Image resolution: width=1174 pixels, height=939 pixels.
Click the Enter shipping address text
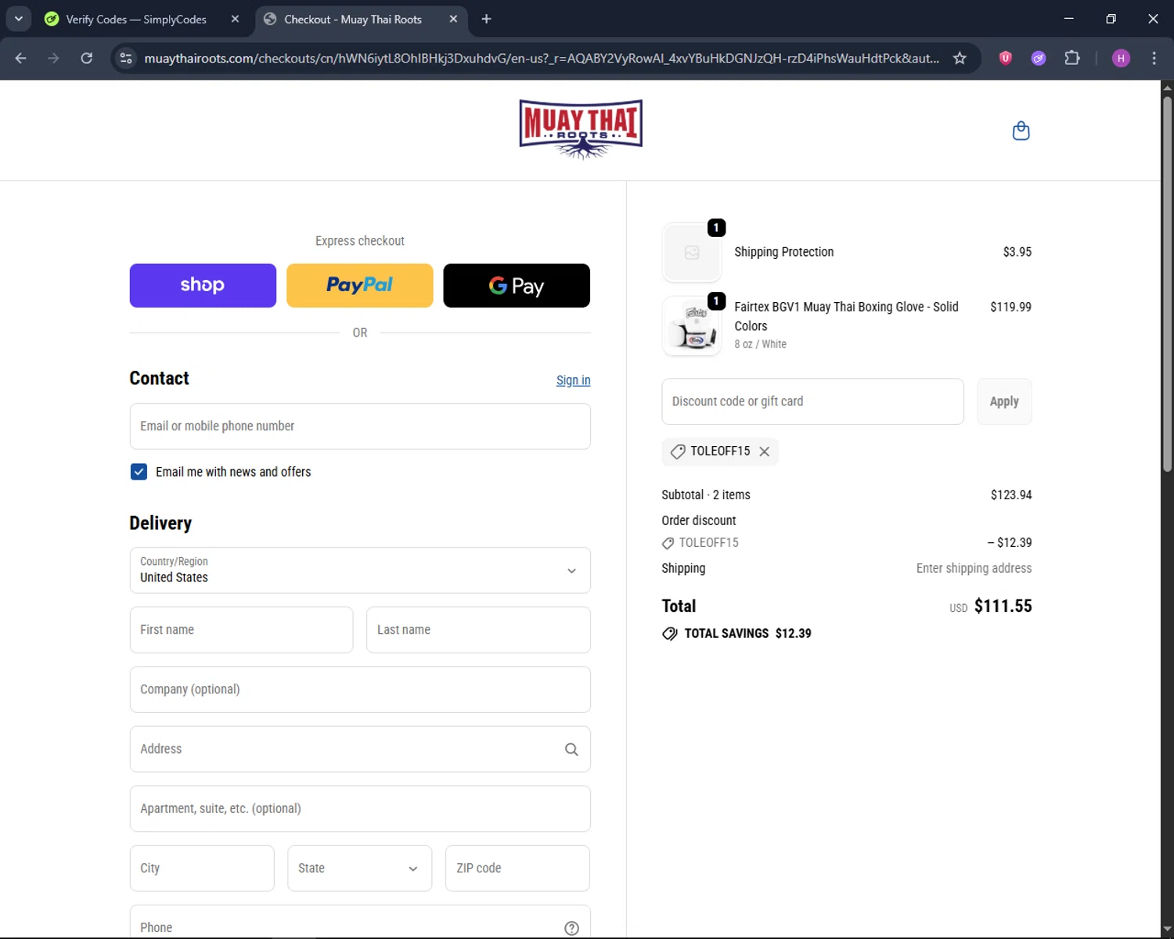[x=974, y=569]
